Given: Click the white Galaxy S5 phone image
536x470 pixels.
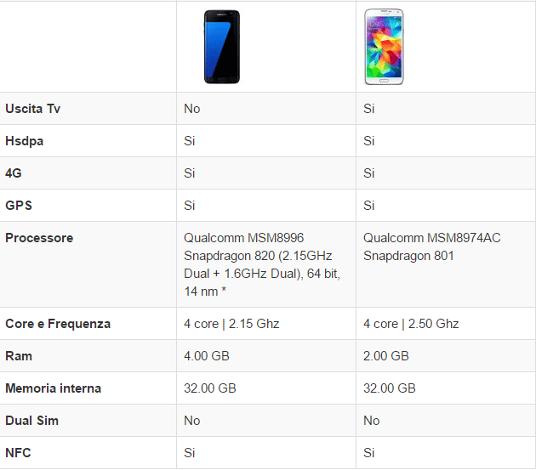Looking at the screenshot, I should (x=385, y=47).
